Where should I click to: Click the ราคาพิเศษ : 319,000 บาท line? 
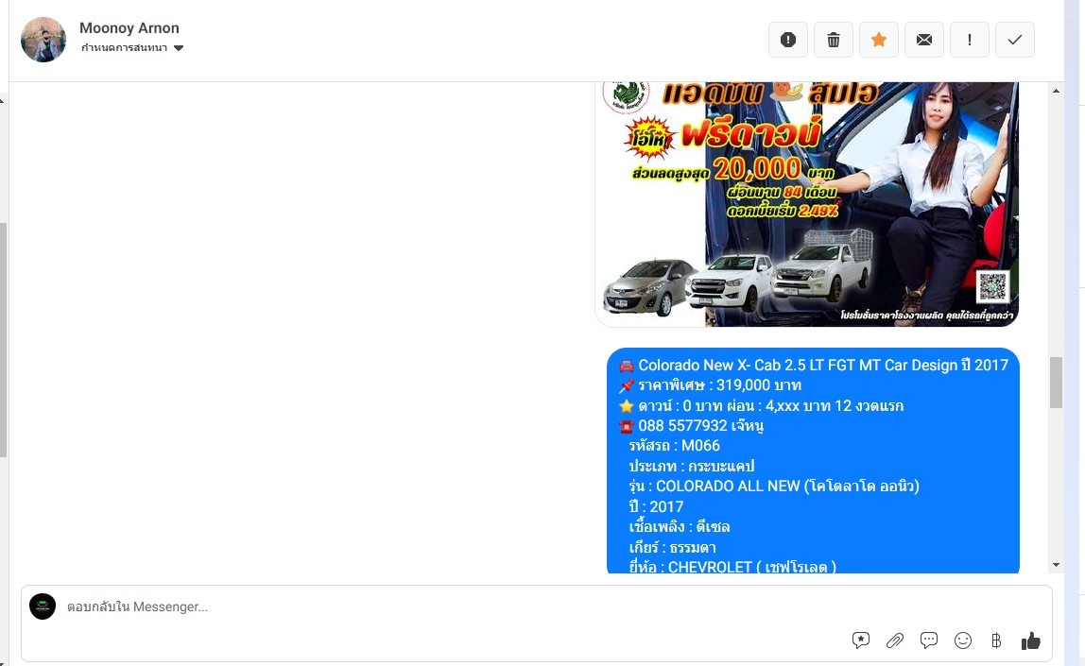pyautogui.click(x=710, y=385)
